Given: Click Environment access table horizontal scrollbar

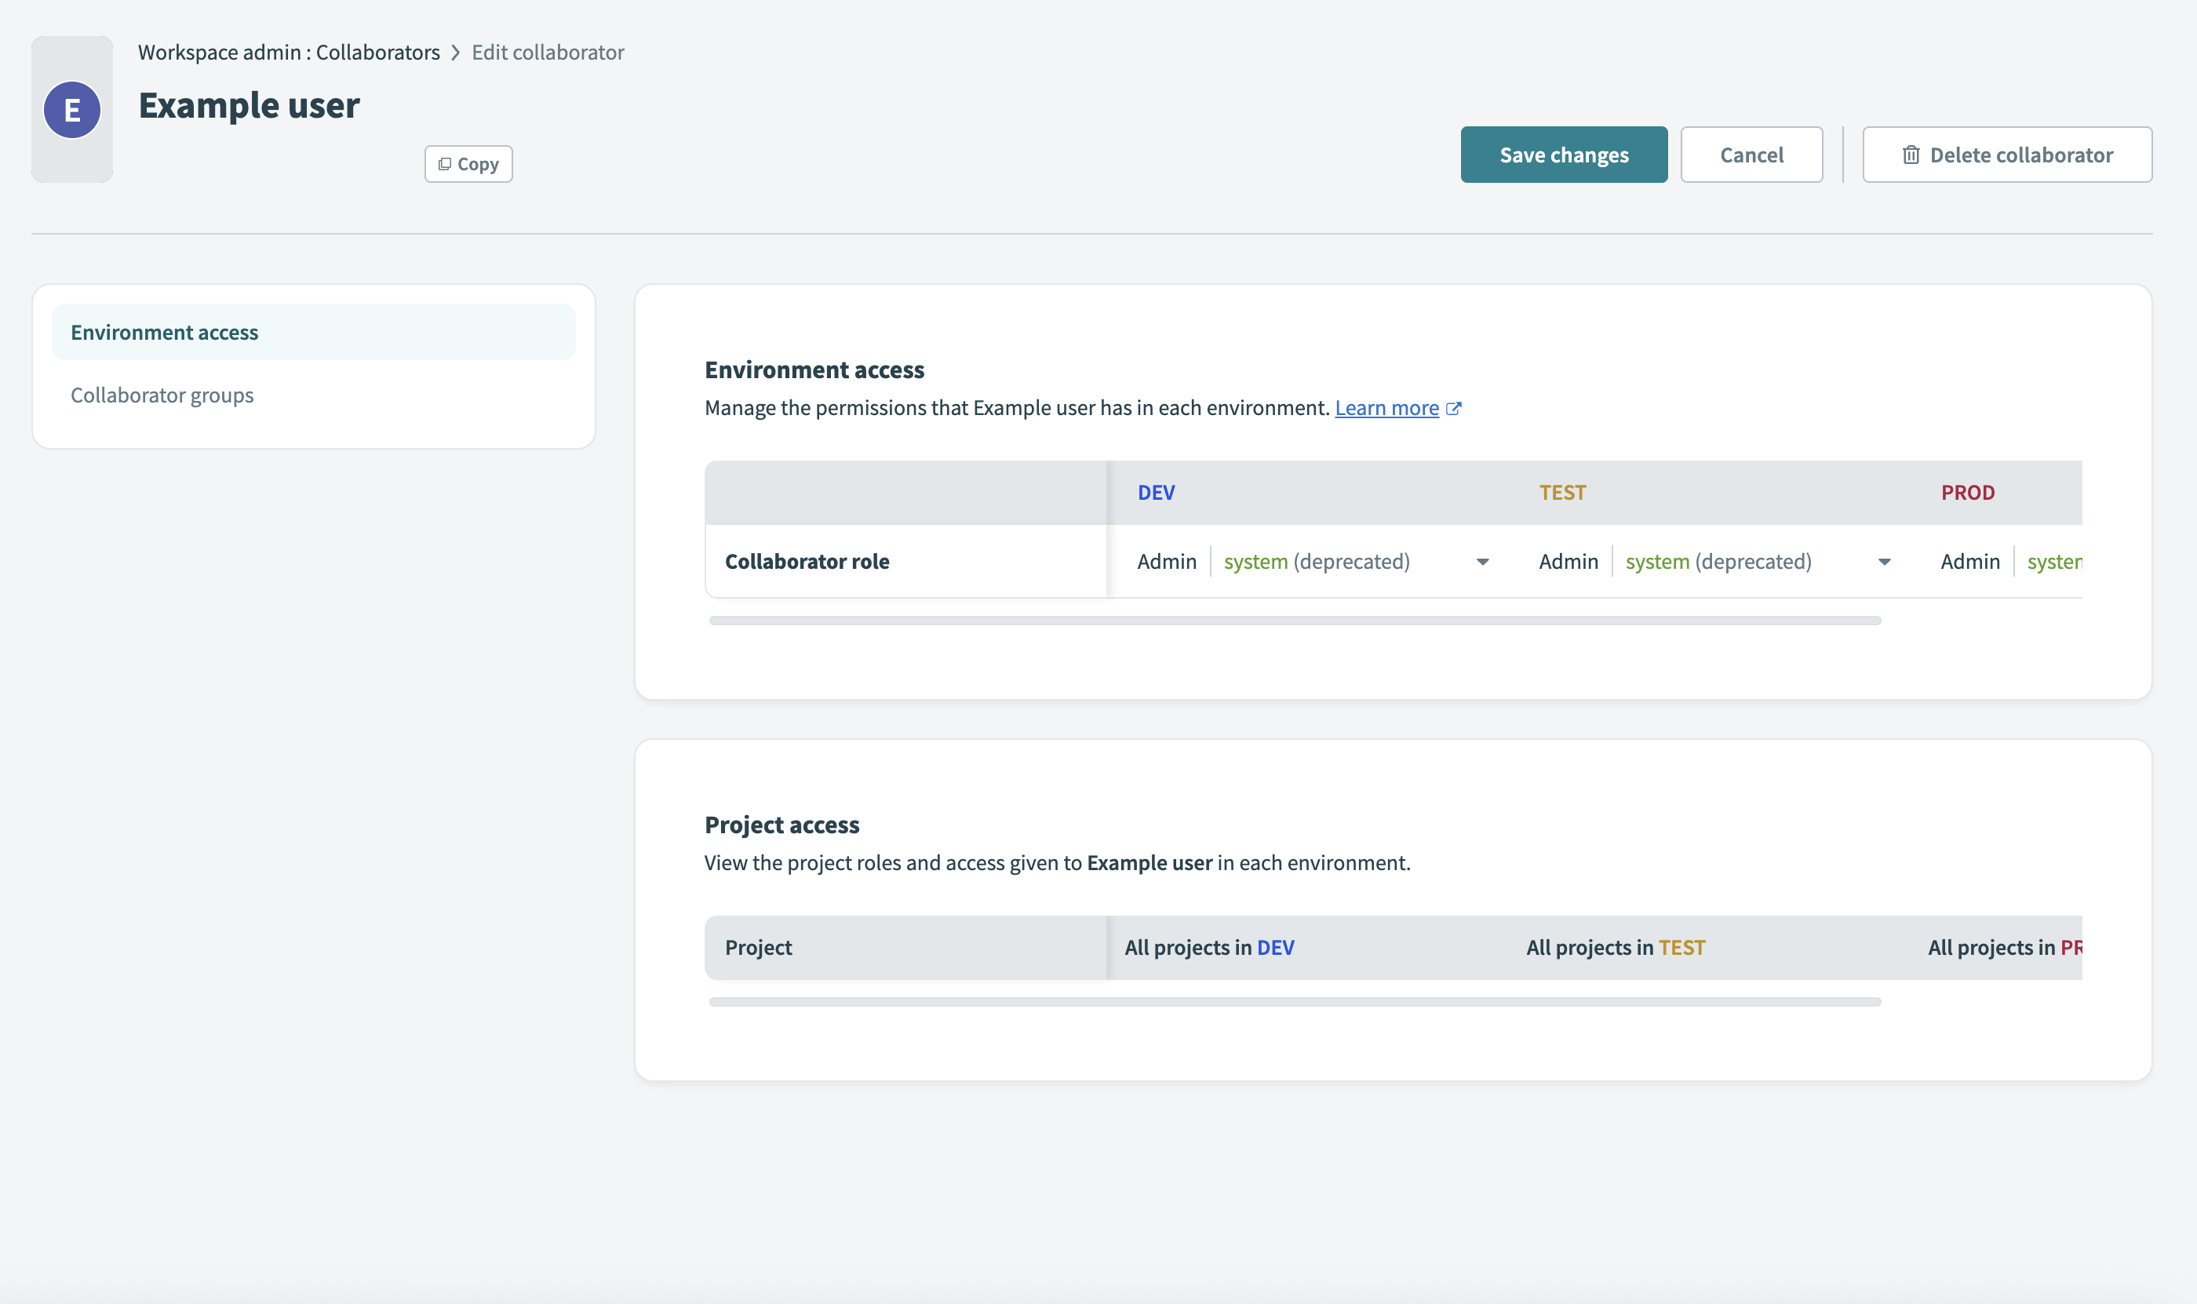Looking at the screenshot, I should click(1295, 621).
